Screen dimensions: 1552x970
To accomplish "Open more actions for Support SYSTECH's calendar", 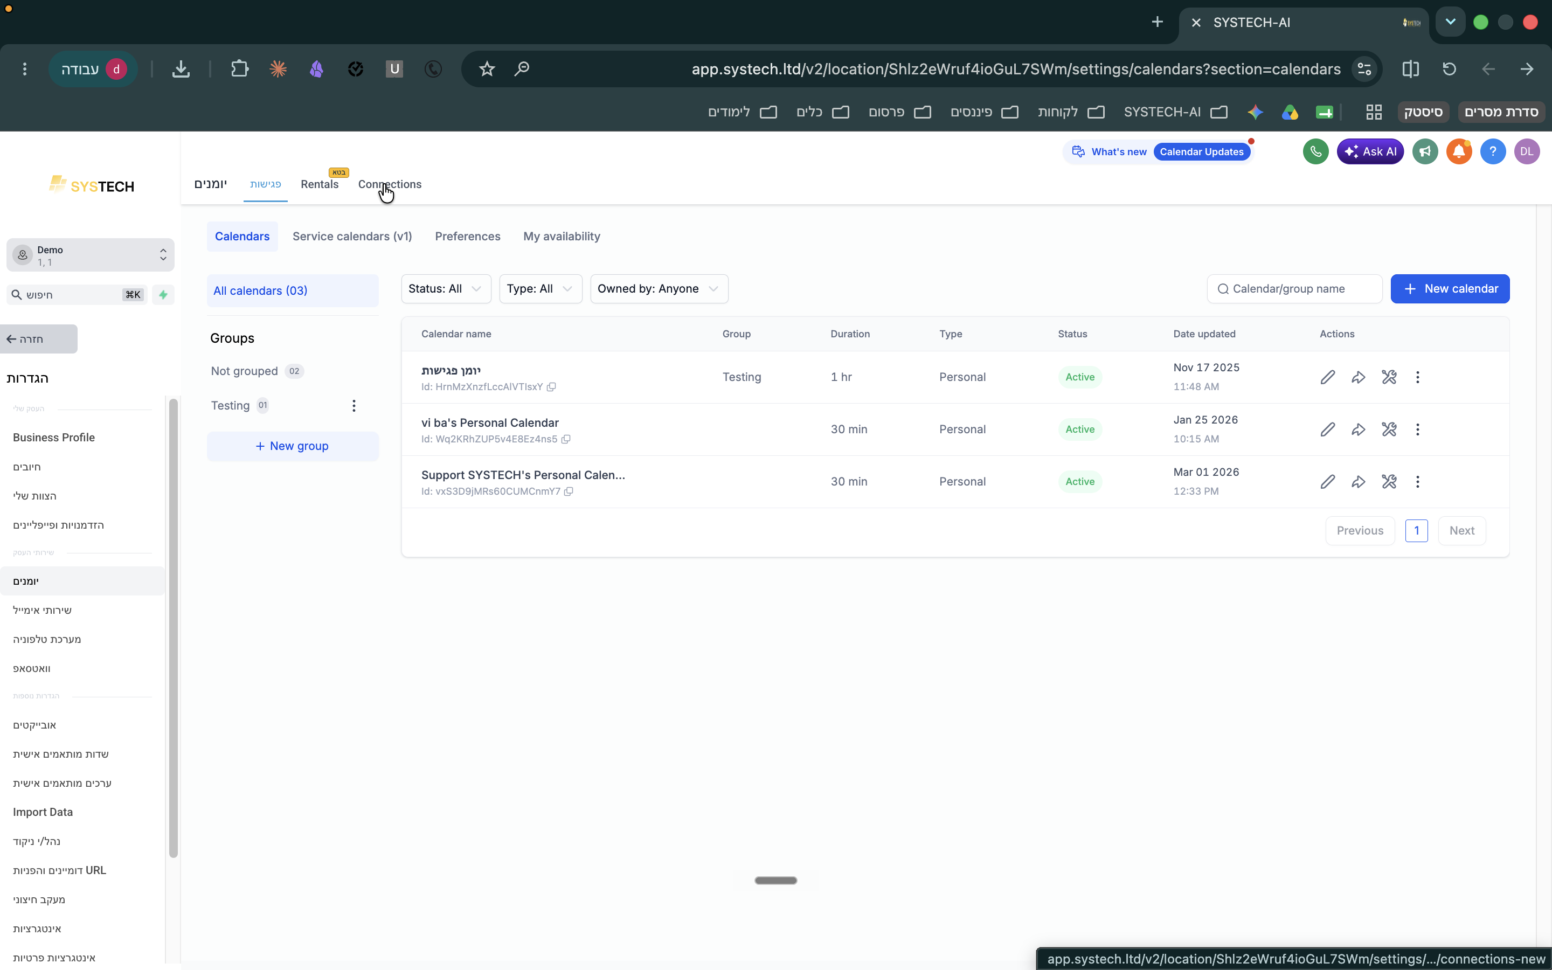I will (x=1417, y=482).
